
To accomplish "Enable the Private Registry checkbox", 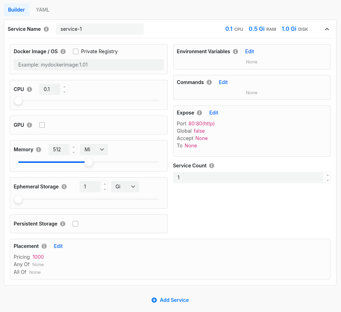I will [x=76, y=51].
